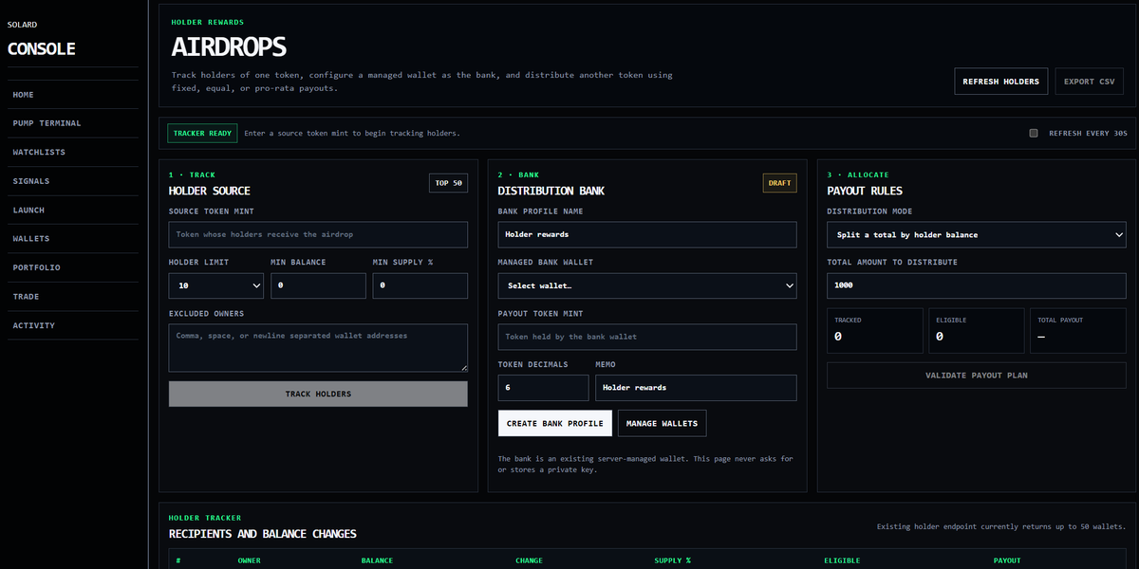1139x569 pixels.
Task: Select Trade in the sidebar
Action: tap(73, 297)
